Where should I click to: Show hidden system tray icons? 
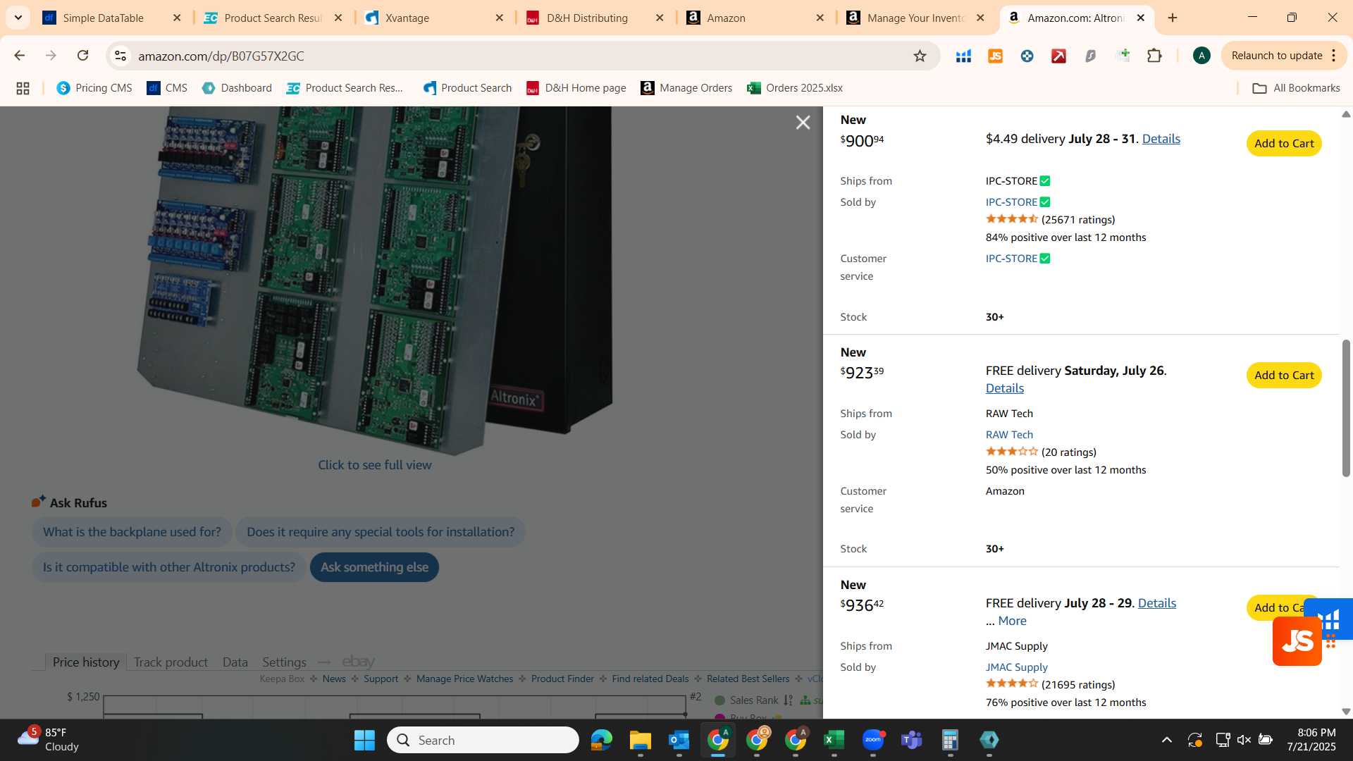1166,740
